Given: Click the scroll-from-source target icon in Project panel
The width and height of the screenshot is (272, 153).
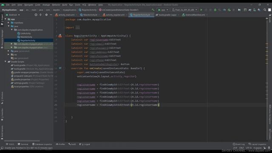Looking at the screenshot, I should 36,15.
